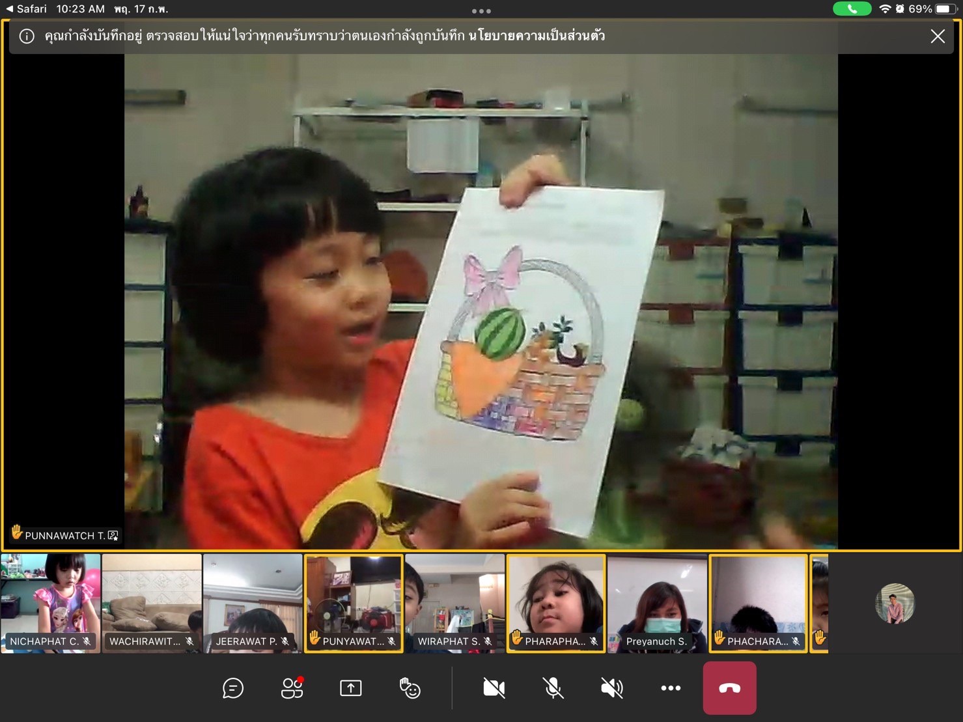This screenshot has width=963, height=722.
Task: Dismiss the recording notification banner
Action: (937, 36)
